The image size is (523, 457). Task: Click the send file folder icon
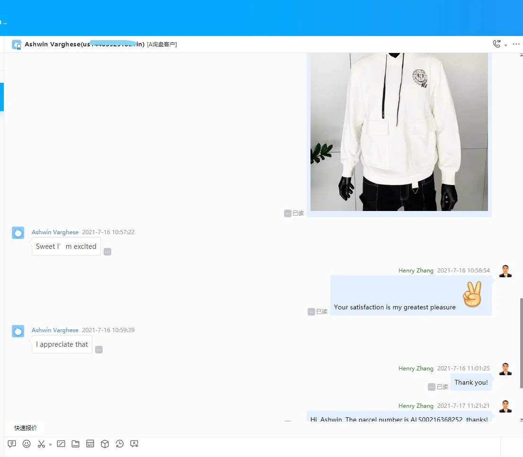pyautogui.click(x=76, y=444)
